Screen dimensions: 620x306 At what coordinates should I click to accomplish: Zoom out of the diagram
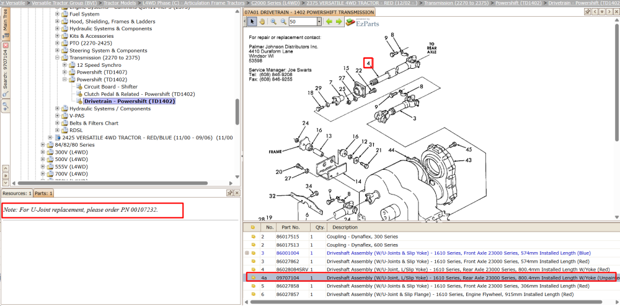(283, 22)
